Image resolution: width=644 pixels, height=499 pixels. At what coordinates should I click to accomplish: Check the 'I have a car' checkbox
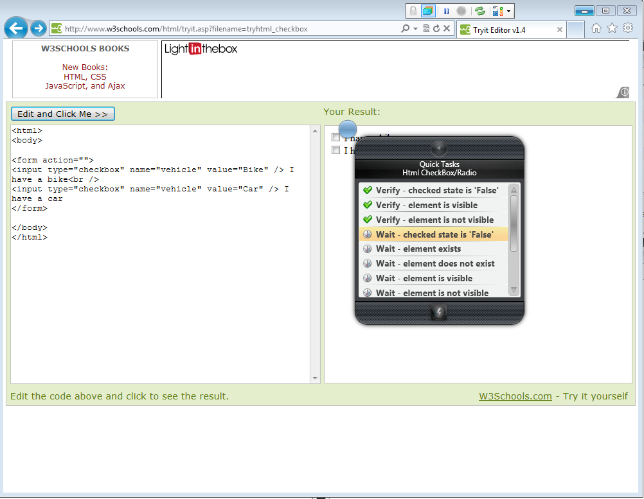pyautogui.click(x=335, y=150)
